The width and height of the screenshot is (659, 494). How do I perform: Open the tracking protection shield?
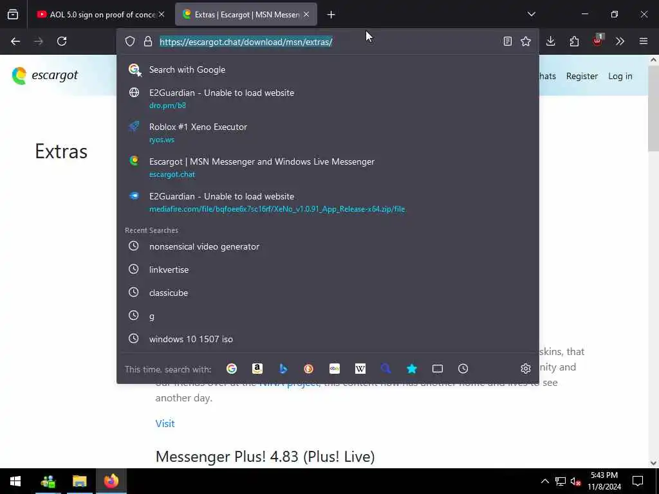130,41
